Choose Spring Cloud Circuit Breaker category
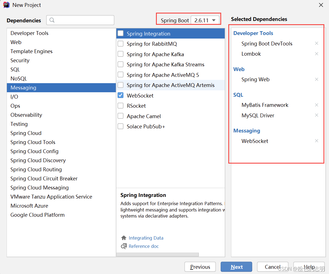Viewport: 329px width, 274px height. 61,178
